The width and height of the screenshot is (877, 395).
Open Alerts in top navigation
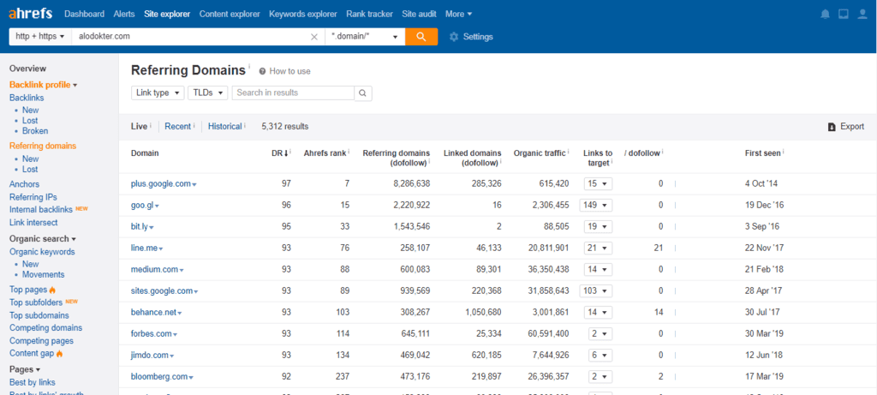tap(124, 14)
